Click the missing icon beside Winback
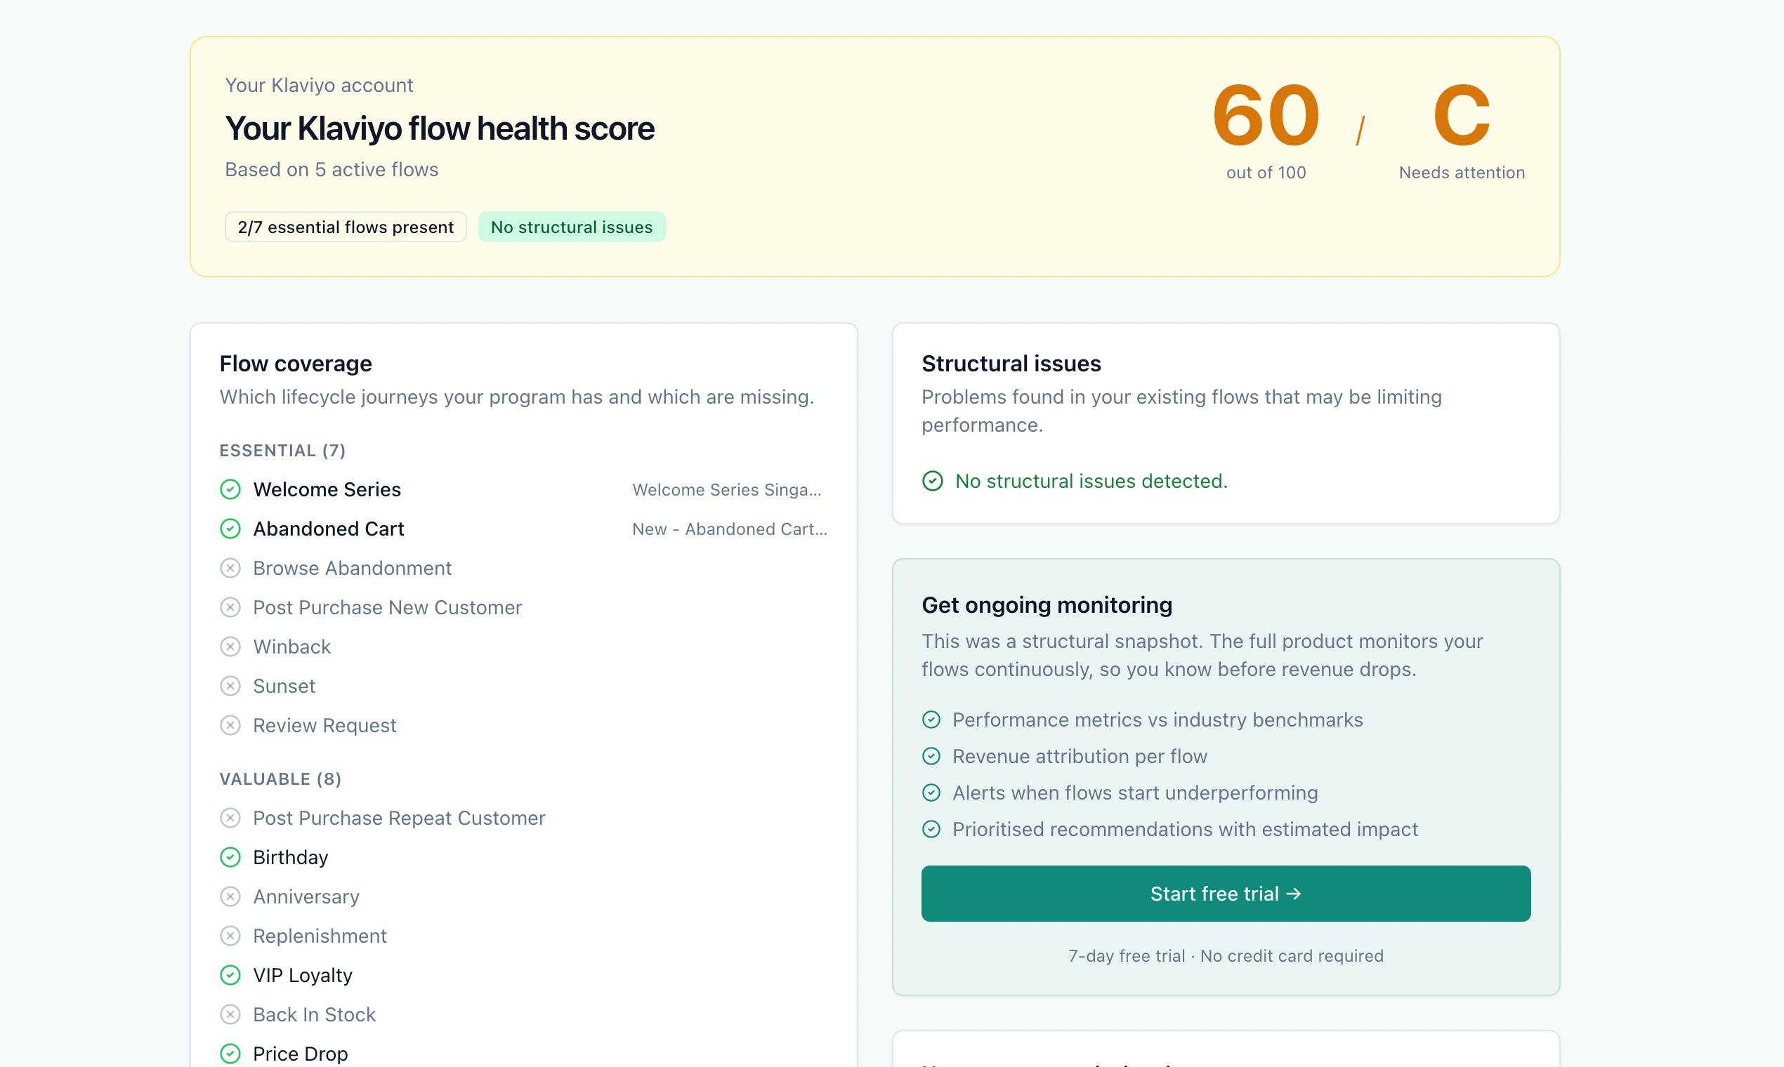This screenshot has width=1784, height=1067. tap(230, 647)
